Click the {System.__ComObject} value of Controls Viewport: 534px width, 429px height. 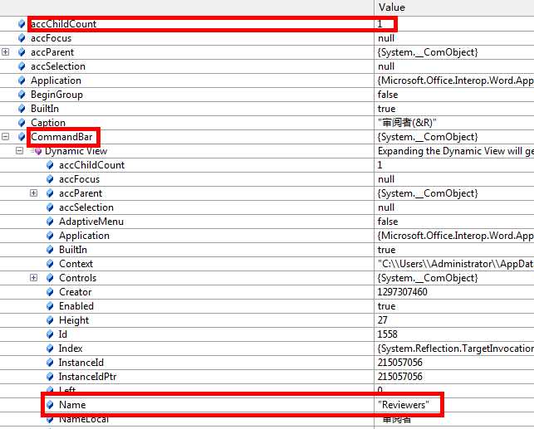point(428,278)
